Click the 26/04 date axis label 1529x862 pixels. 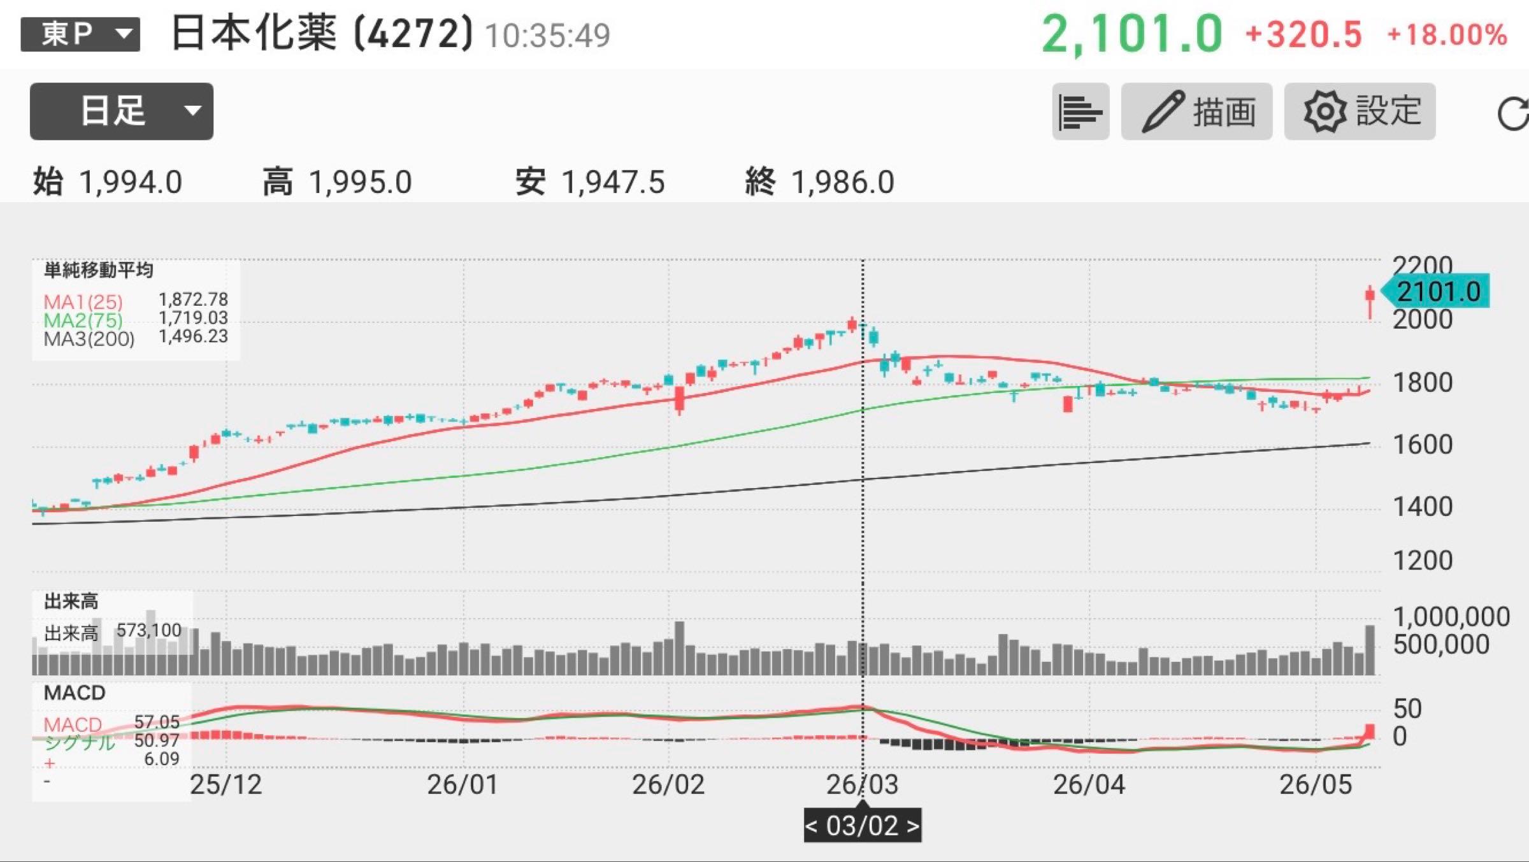click(x=1089, y=785)
